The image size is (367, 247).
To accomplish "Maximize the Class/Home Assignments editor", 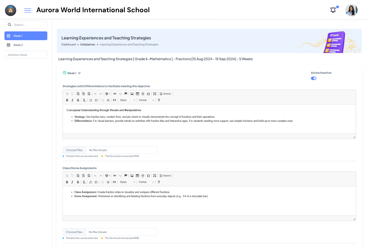I will coord(155,176).
